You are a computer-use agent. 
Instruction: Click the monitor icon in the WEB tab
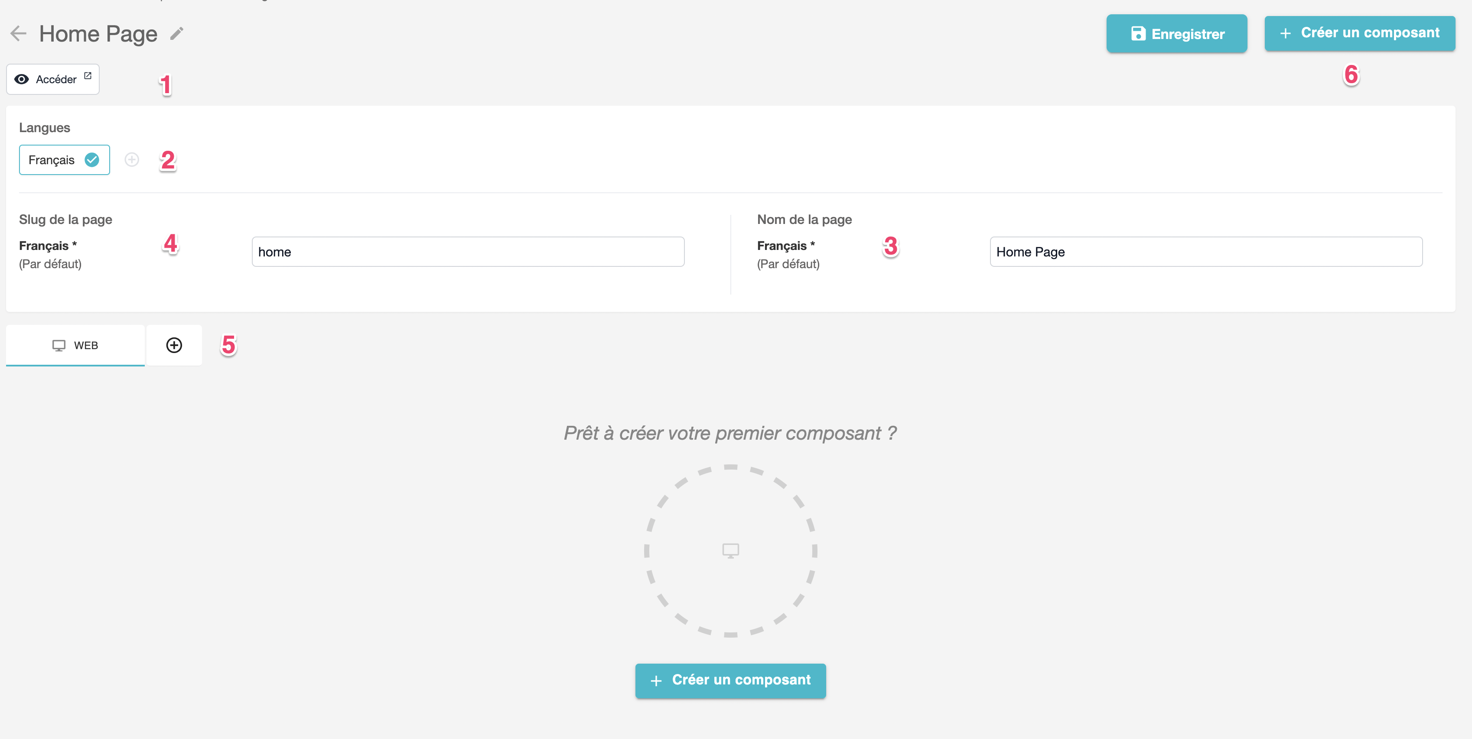(x=59, y=346)
